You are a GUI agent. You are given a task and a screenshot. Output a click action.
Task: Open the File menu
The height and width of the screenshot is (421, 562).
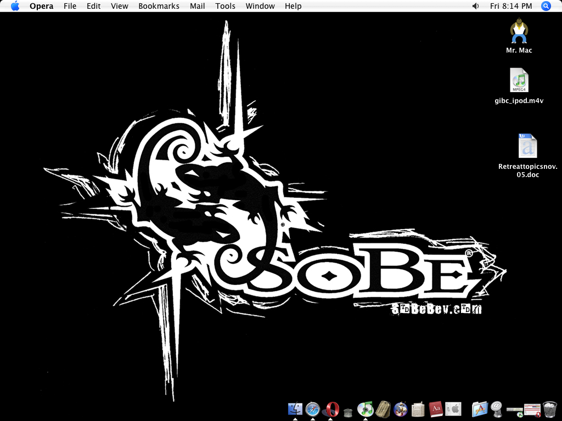pos(70,6)
